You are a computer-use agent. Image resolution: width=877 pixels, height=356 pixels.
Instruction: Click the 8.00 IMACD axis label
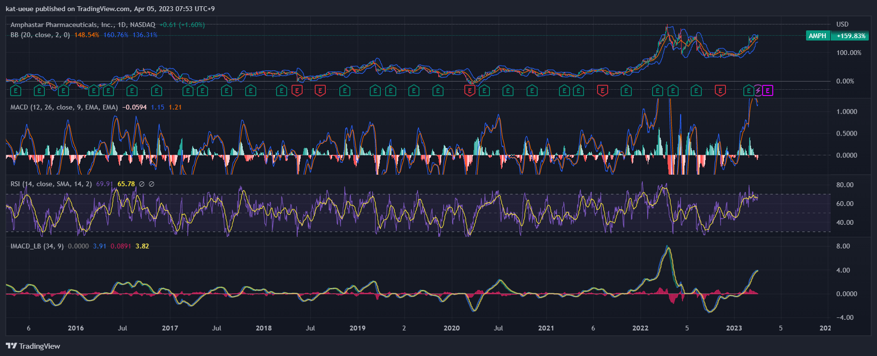pos(843,246)
